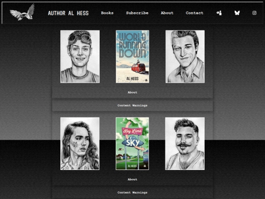The image size is (265, 199).
Task: Expand About under World Running Down
Action: click(x=132, y=92)
